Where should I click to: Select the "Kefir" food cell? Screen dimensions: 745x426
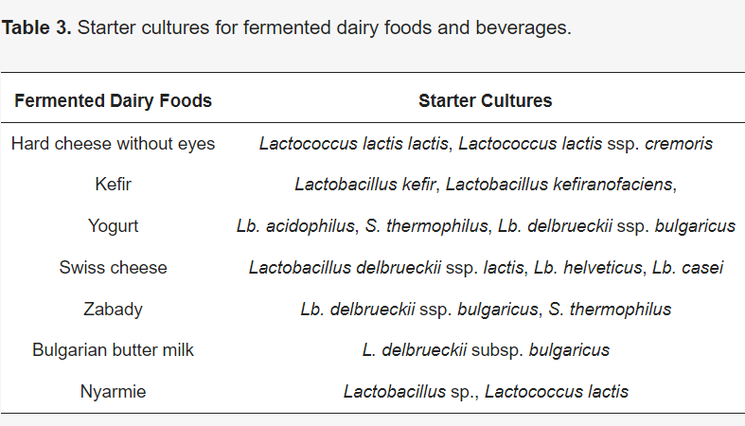coord(113,185)
